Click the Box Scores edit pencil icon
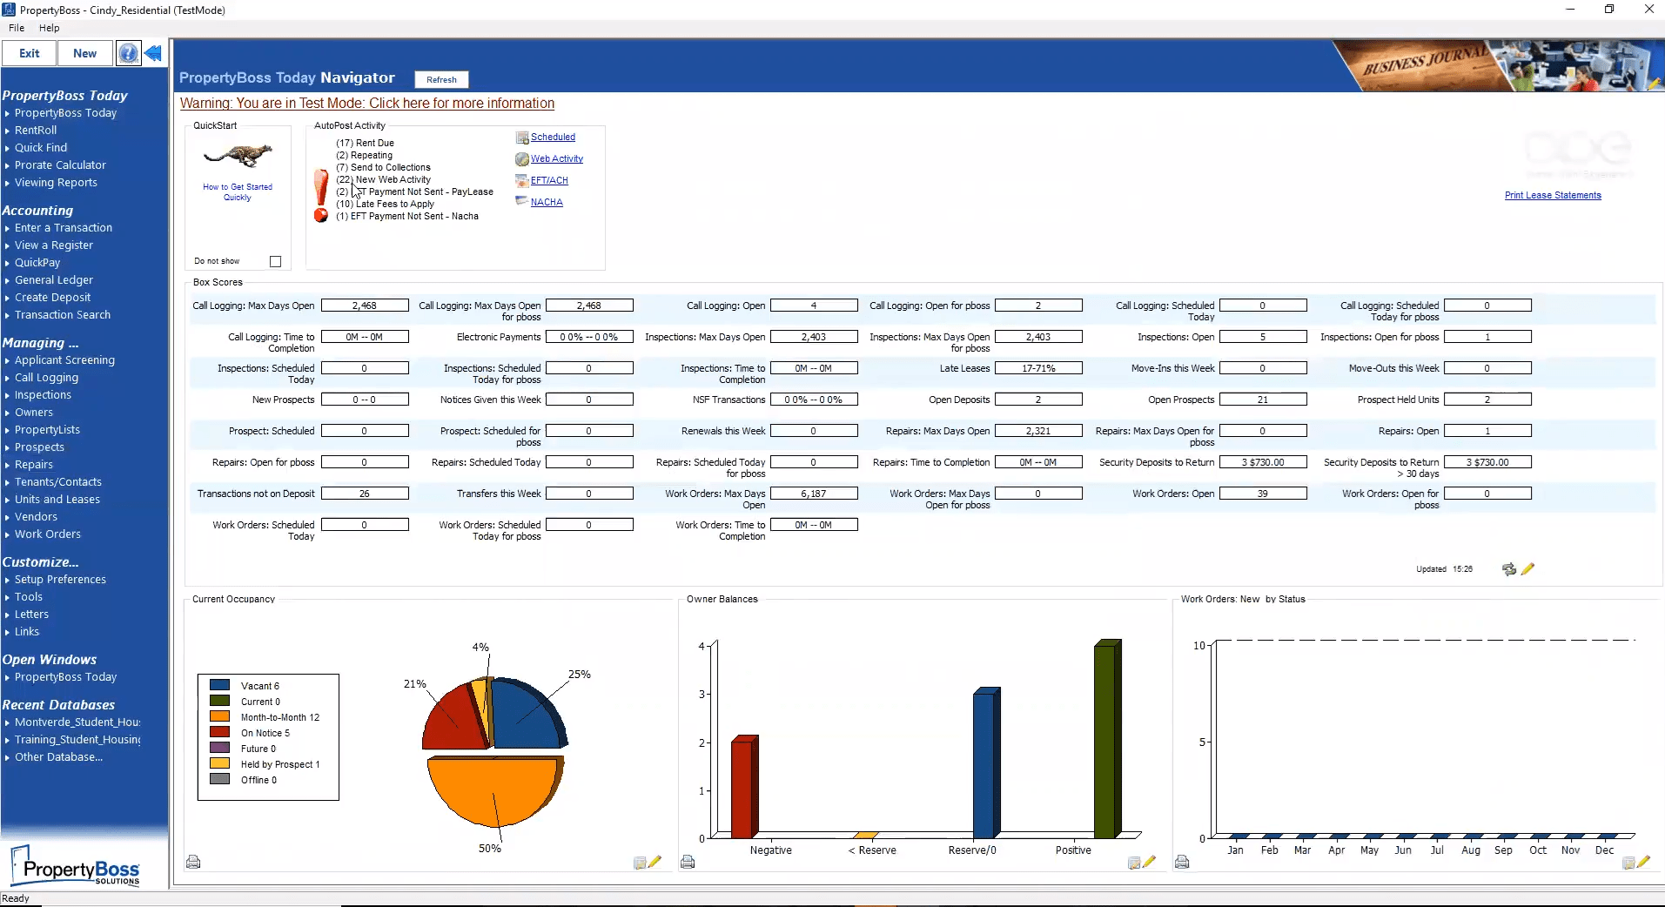Viewport: 1665px width, 907px height. [1527, 569]
